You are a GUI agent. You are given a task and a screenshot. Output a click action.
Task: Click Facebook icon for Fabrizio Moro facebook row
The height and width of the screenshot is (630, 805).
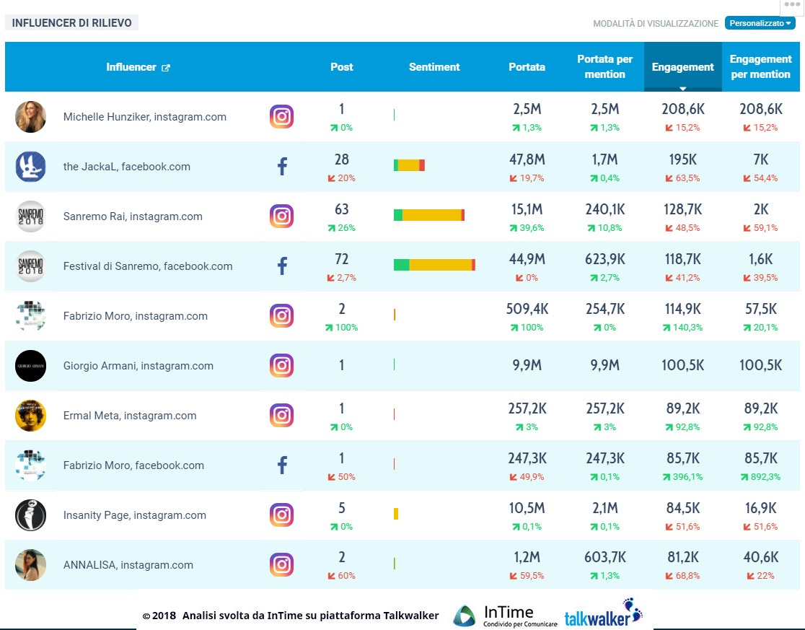pos(282,465)
